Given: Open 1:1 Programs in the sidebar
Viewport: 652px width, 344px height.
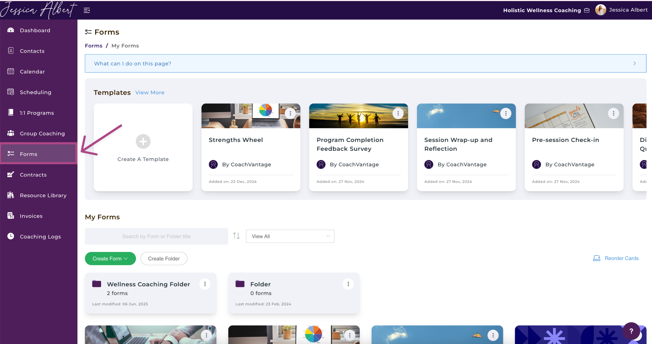Looking at the screenshot, I should pyautogui.click(x=39, y=113).
